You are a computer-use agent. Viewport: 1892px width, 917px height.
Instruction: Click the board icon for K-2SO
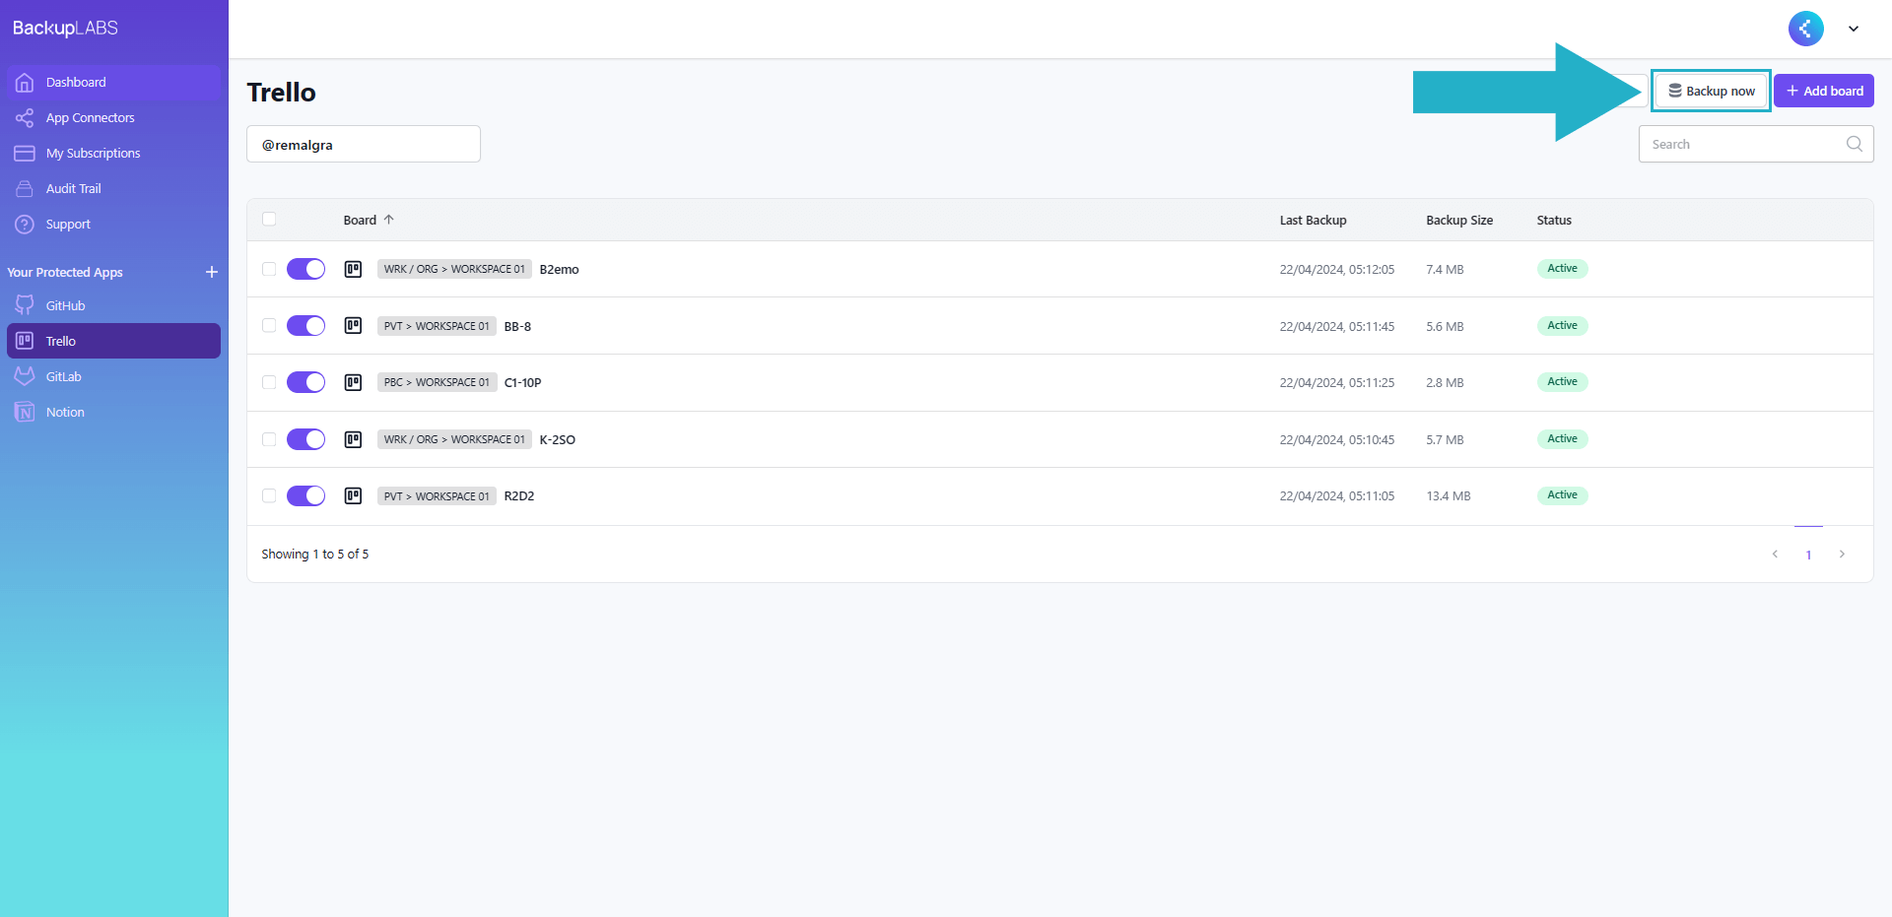coord(353,439)
